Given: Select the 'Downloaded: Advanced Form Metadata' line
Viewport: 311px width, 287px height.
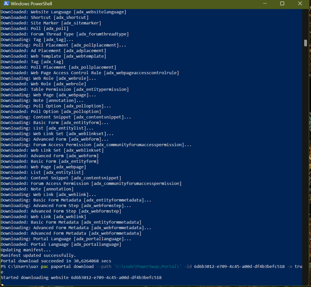Looking at the screenshot, I should pyautogui.click(x=71, y=233).
